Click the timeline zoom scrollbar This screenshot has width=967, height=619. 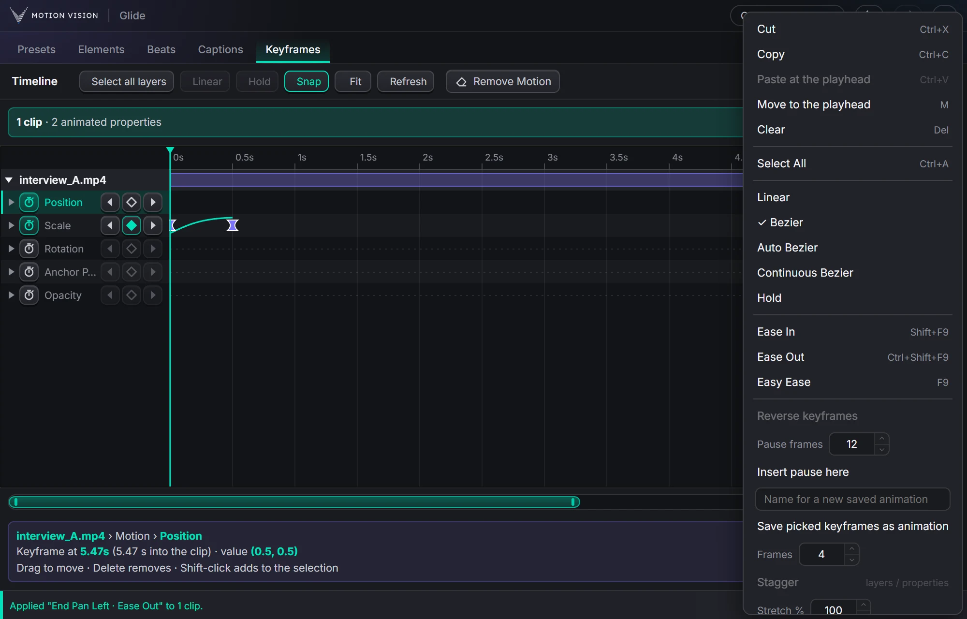tap(294, 502)
